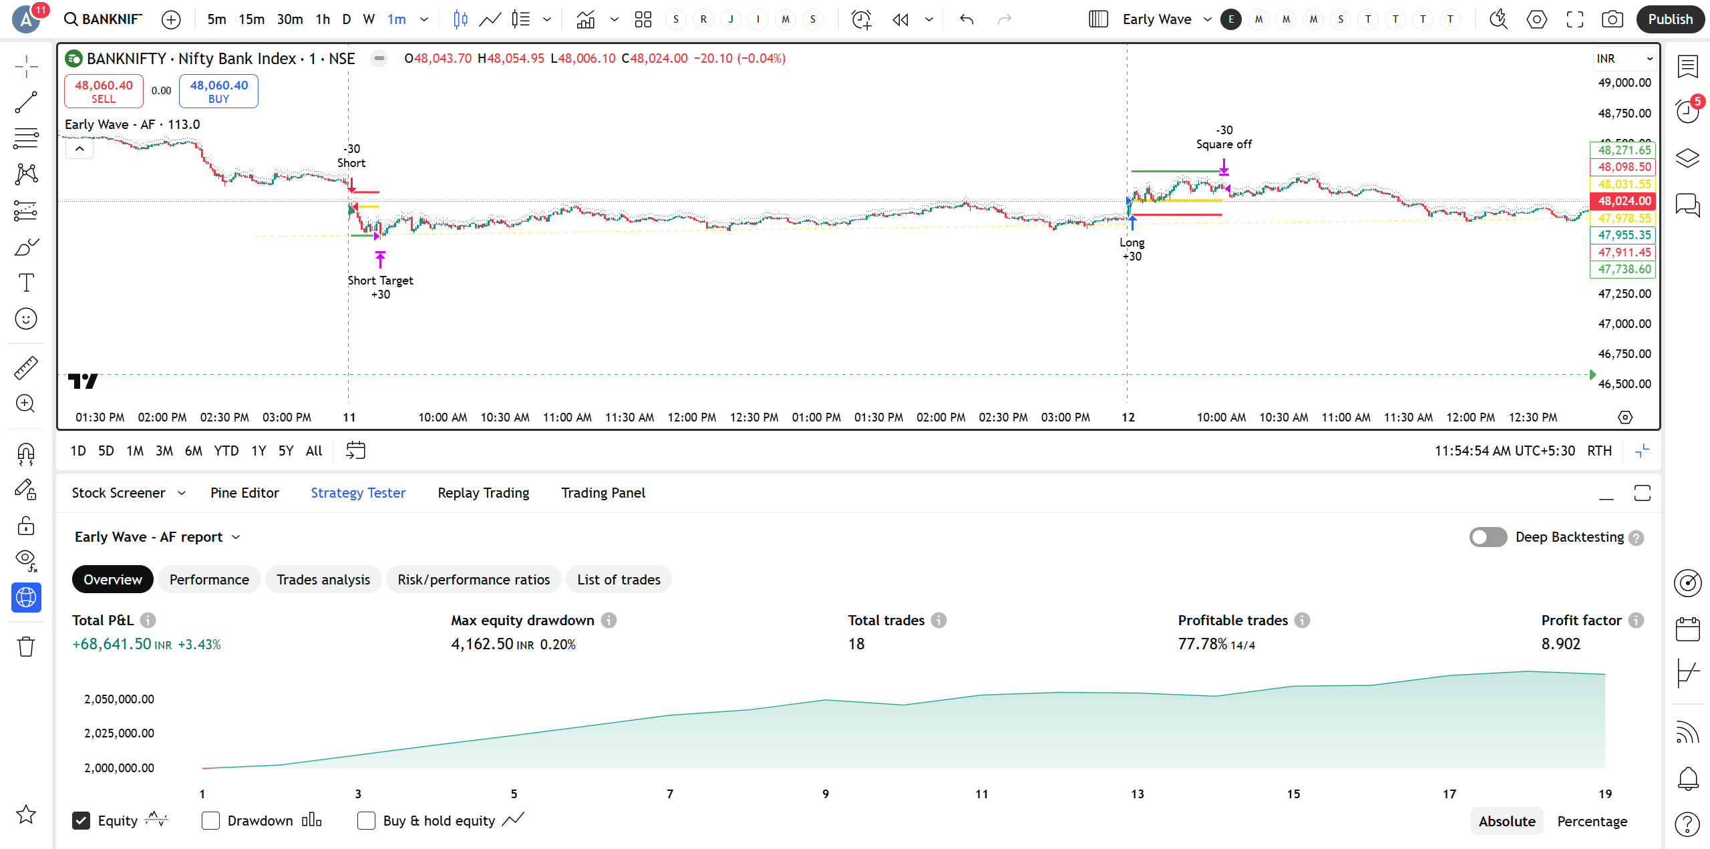This screenshot has width=1710, height=849.
Task: Select the trend line drawing tool
Action: pyautogui.click(x=26, y=102)
